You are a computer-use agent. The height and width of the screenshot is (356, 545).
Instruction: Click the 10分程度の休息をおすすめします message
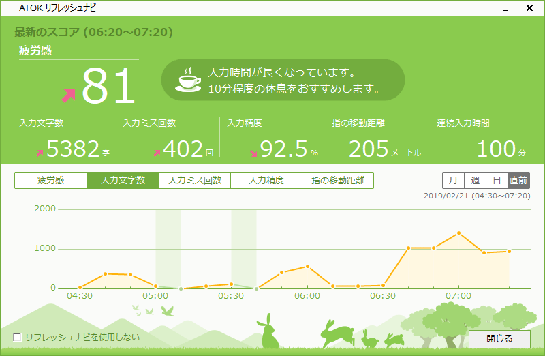tap(294, 89)
